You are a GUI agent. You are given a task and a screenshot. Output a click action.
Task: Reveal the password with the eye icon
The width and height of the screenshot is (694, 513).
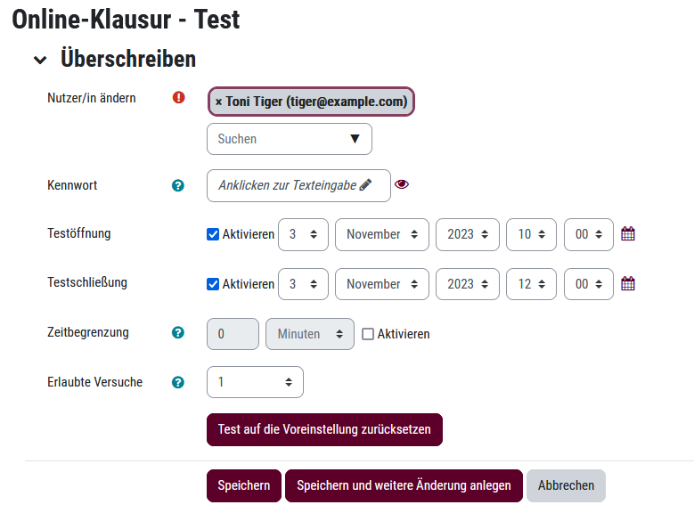[402, 184]
